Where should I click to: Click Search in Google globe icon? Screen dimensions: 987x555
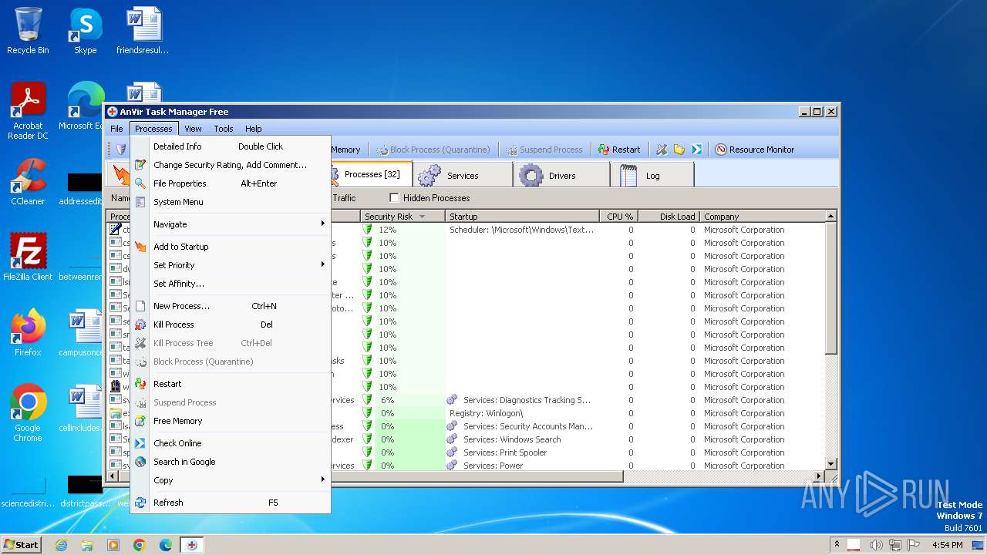pos(140,462)
